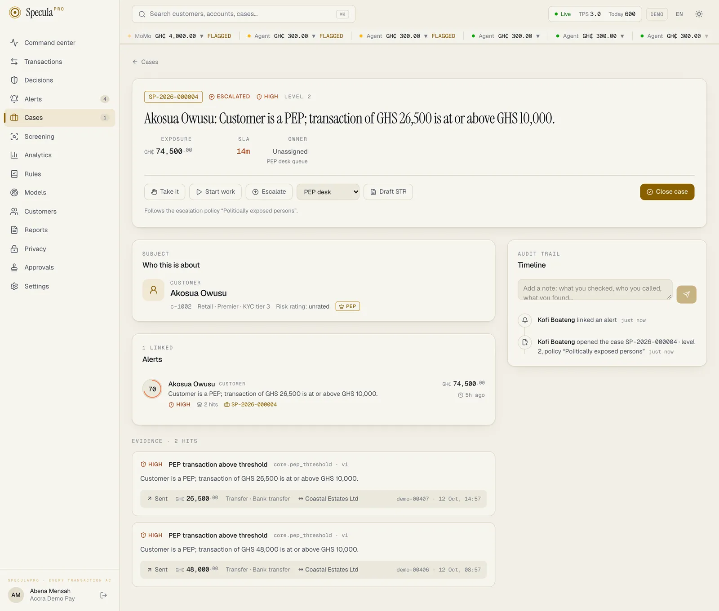Click the PEP badge on the customer

(x=348, y=306)
